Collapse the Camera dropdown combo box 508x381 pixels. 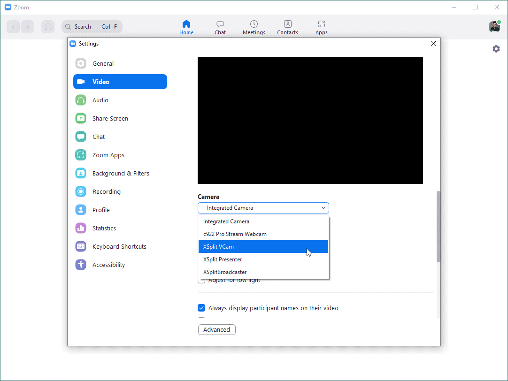(x=263, y=208)
